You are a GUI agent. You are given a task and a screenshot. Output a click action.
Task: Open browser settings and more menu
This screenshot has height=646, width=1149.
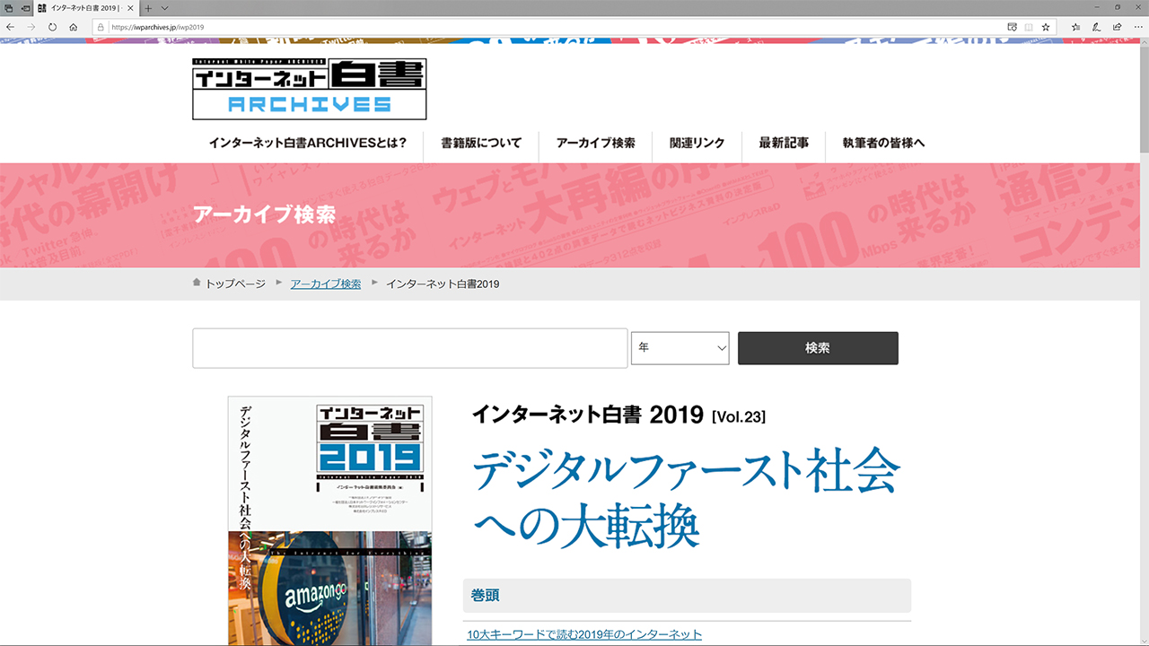(1137, 27)
